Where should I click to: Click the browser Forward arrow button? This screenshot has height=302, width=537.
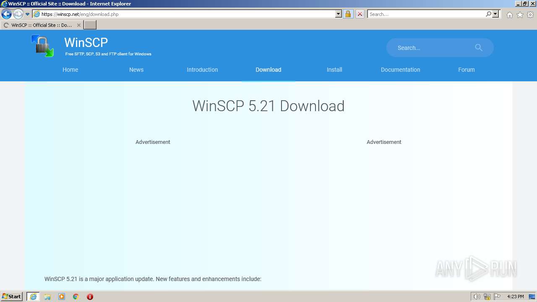pos(18,14)
